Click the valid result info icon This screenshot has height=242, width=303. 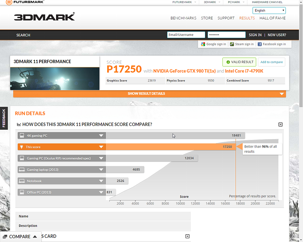coord(228,62)
